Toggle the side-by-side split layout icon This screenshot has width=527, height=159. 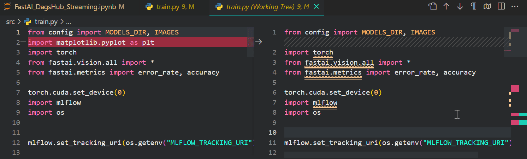pyautogui.click(x=501, y=7)
